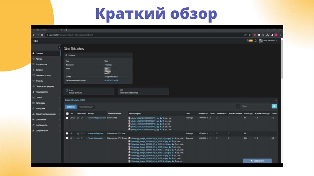Open the Chrome three-dot menu
The width and height of the screenshot is (314, 176).
click(280, 35)
